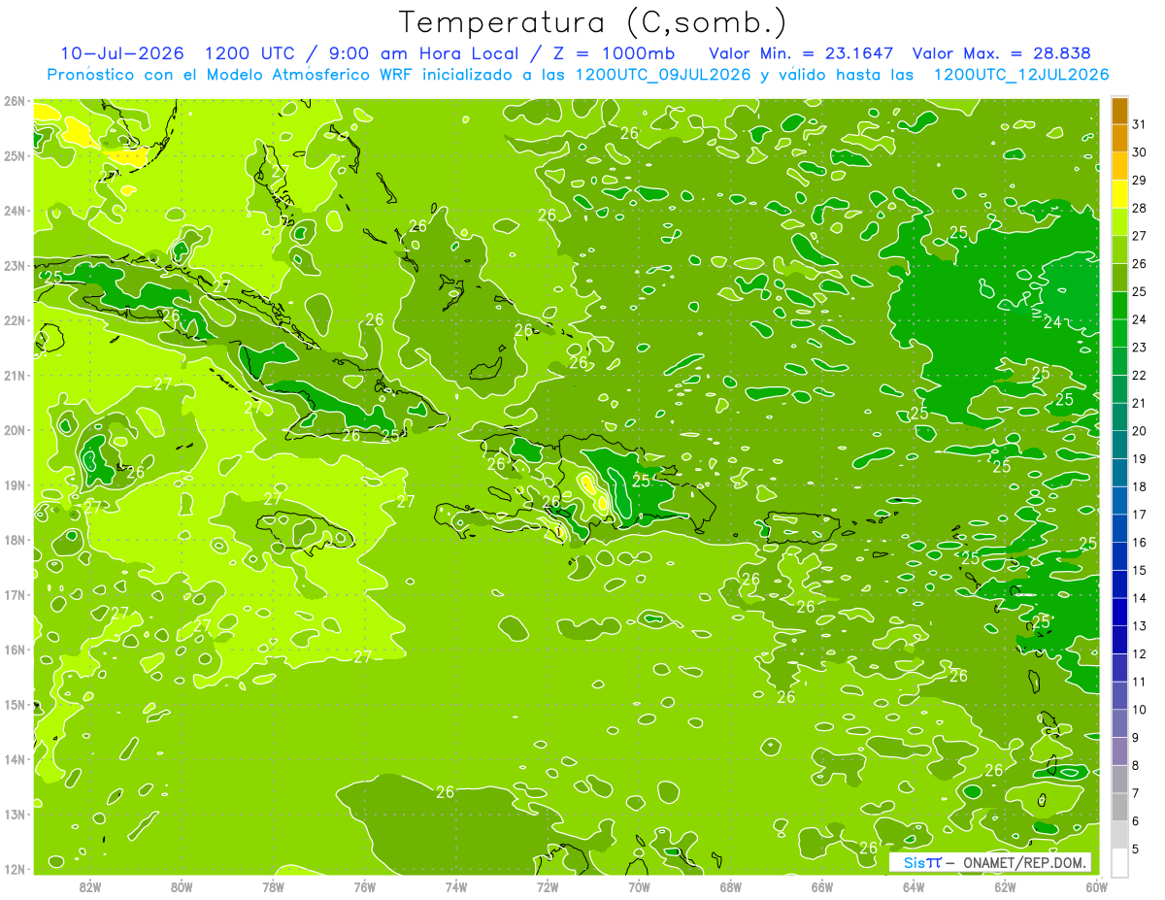The image size is (1165, 900).
Task: Click the 64W longitude axis label
Action: [x=914, y=886]
